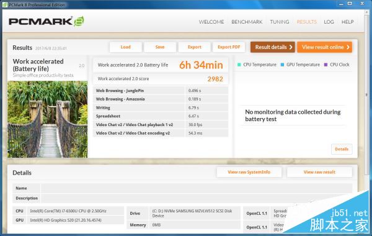The image size is (372, 236).
Task: Click Export PDF button
Action: click(229, 47)
